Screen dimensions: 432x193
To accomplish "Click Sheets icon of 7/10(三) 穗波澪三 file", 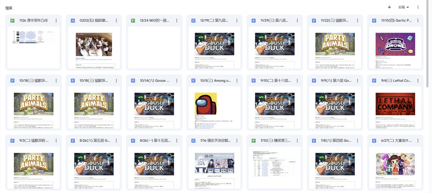I will [x=254, y=141].
